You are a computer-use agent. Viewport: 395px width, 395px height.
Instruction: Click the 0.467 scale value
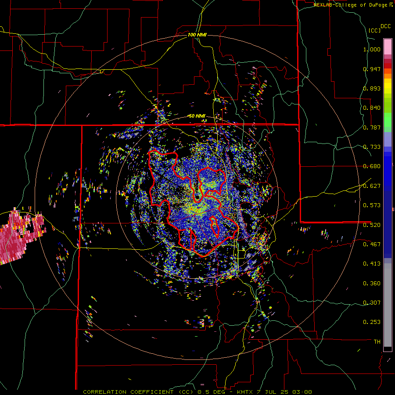pos(372,244)
